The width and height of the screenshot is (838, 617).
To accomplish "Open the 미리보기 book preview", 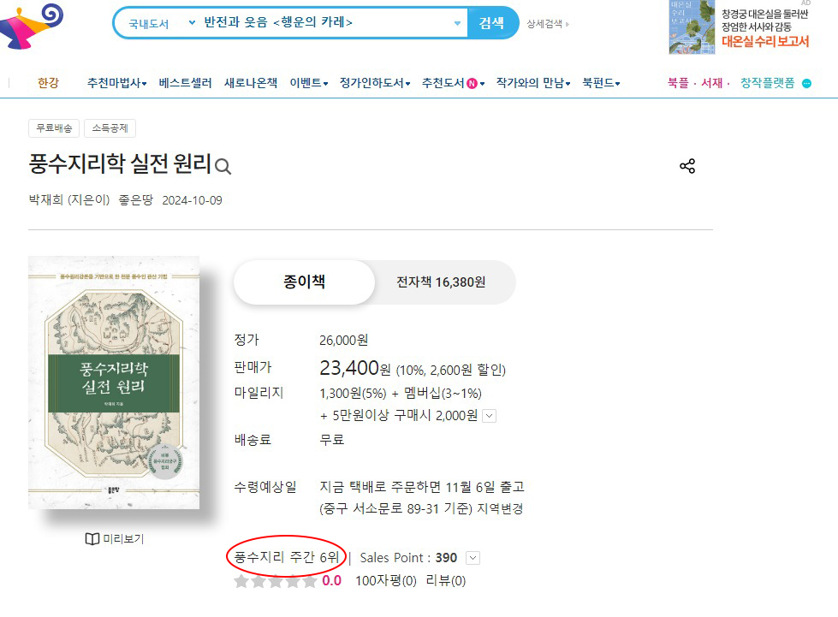I will coord(114,538).
